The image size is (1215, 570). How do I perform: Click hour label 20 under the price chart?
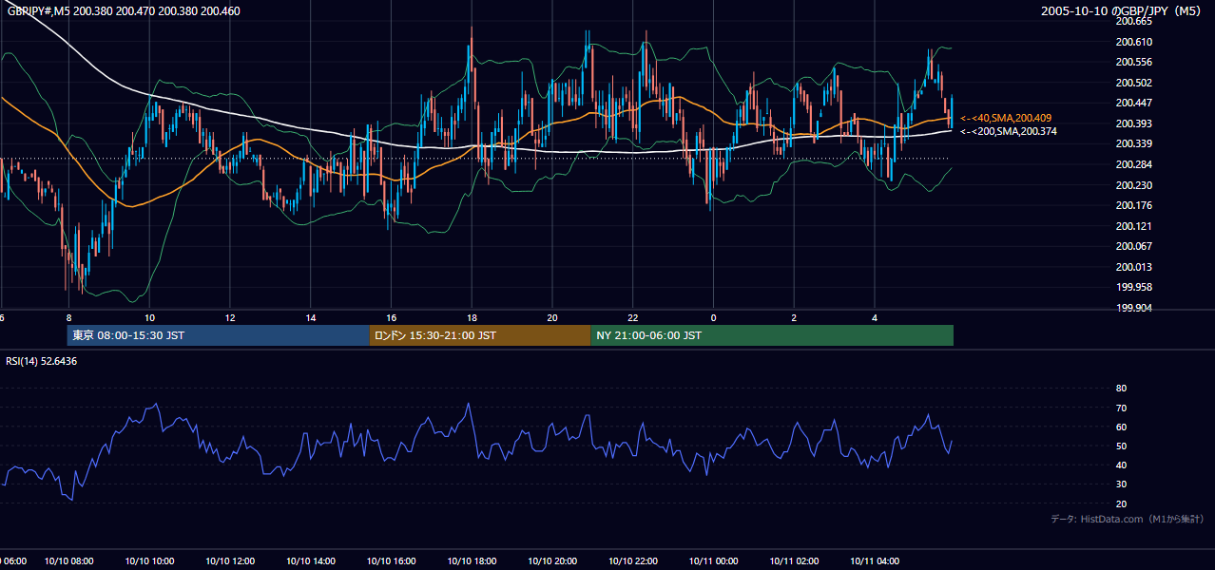(552, 317)
